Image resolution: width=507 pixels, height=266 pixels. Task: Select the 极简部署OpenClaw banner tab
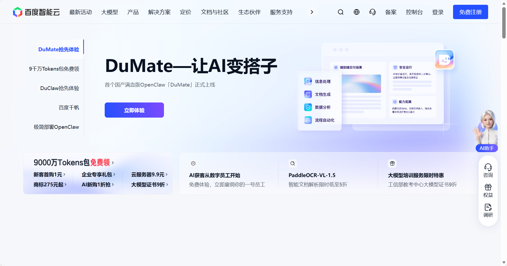coord(56,127)
